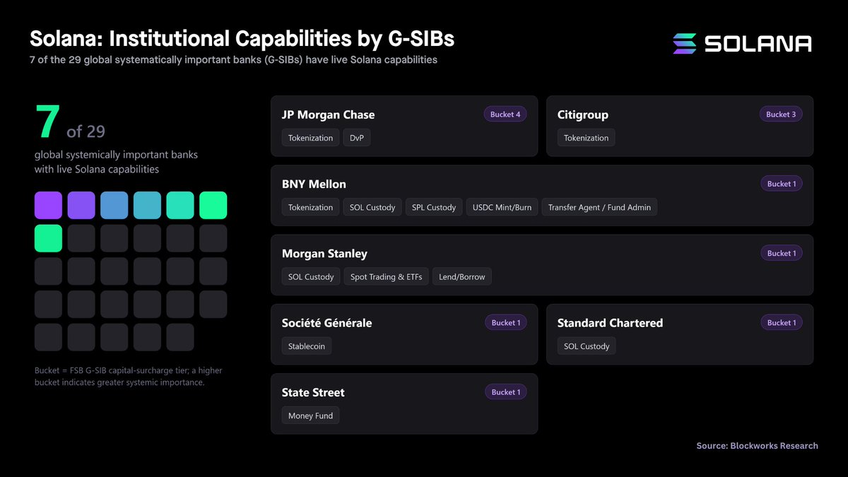
Task: Select the DvP tag under JP Morgan Chase
Action: [357, 138]
